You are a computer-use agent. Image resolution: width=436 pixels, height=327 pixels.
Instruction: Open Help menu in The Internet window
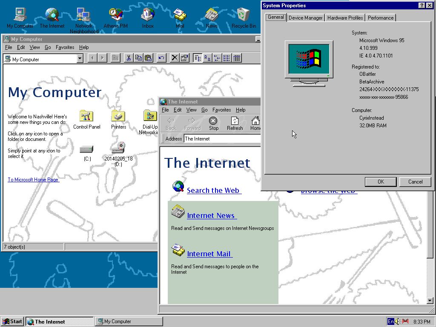(241, 110)
